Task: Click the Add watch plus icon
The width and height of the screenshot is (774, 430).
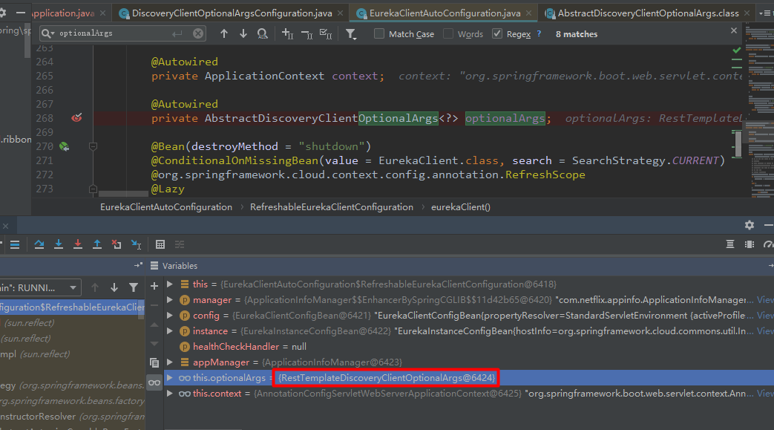Action: 154,286
